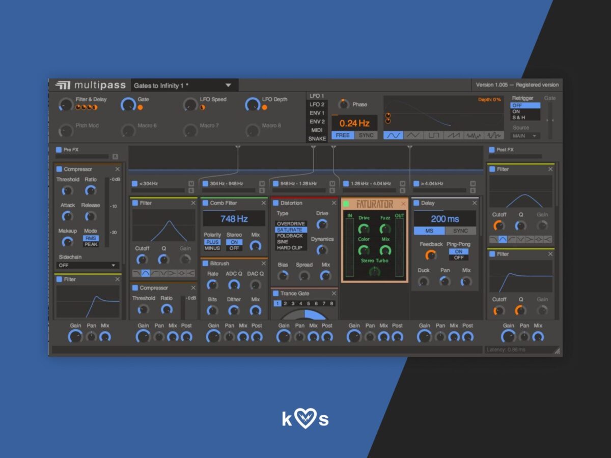Select the square LFO waveform shape
The height and width of the screenshot is (458, 611).
[433, 135]
